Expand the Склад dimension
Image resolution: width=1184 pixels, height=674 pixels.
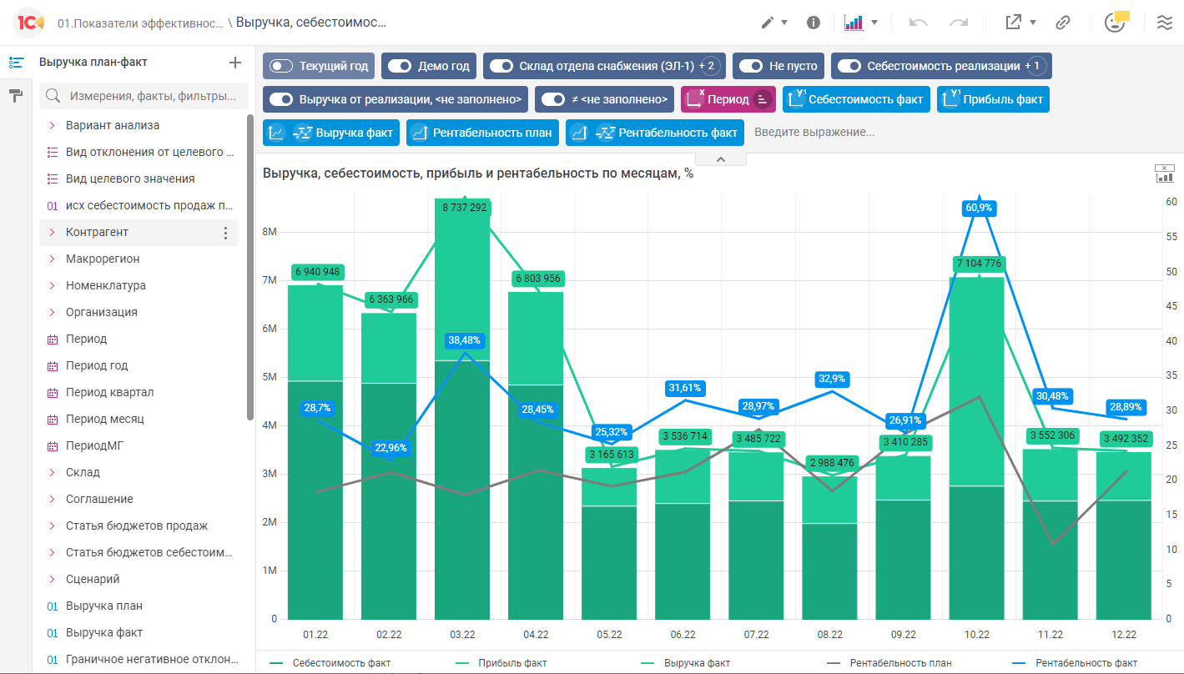[x=52, y=472]
